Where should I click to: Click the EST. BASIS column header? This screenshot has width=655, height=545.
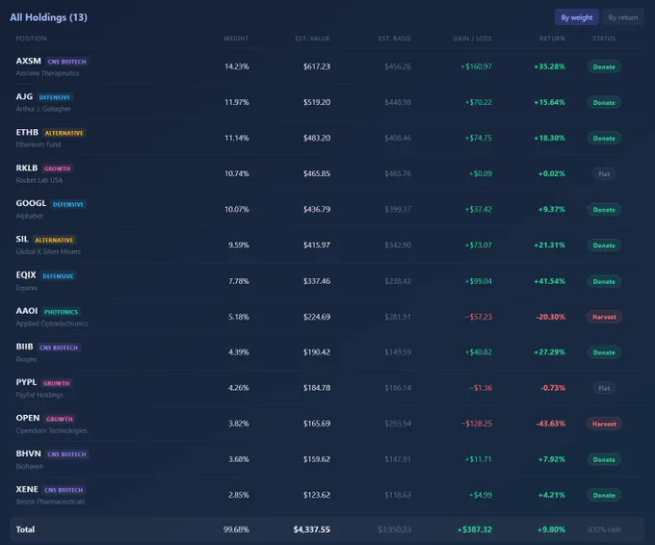(x=394, y=39)
